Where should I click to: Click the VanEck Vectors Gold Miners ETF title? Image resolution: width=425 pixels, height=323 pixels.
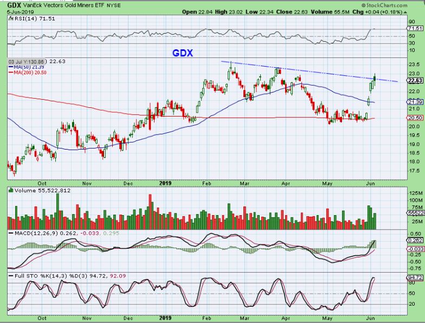click(64, 5)
